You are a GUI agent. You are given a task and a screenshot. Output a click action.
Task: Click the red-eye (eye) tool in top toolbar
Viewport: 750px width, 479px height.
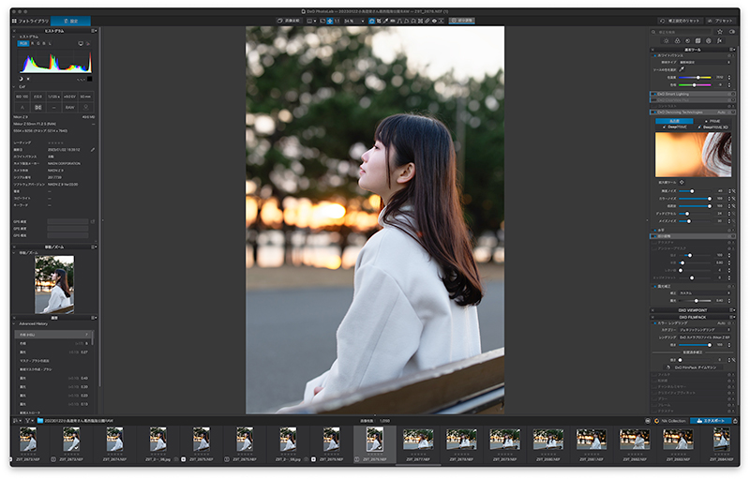(x=435, y=21)
